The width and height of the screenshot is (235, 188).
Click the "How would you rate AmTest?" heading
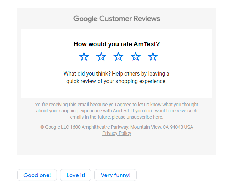click(x=116, y=44)
